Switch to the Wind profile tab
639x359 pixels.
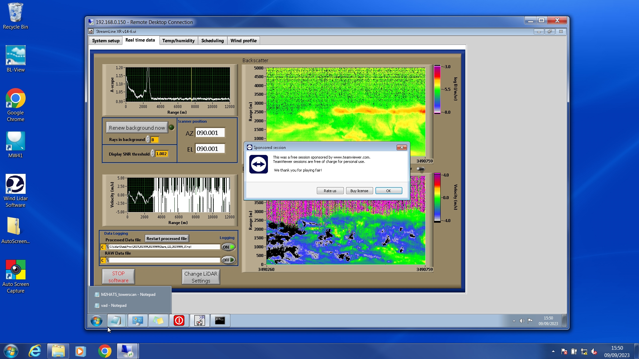tap(243, 41)
